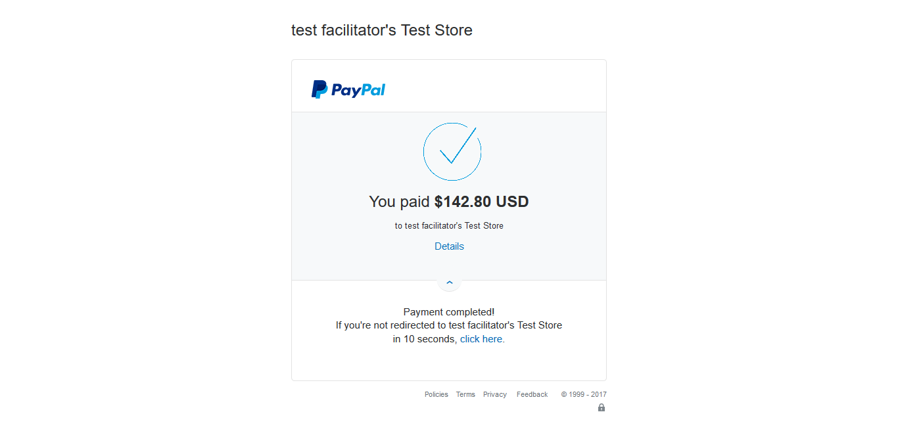The width and height of the screenshot is (898, 433).
Task: Open the Details link under payment amount
Action: pyautogui.click(x=449, y=246)
